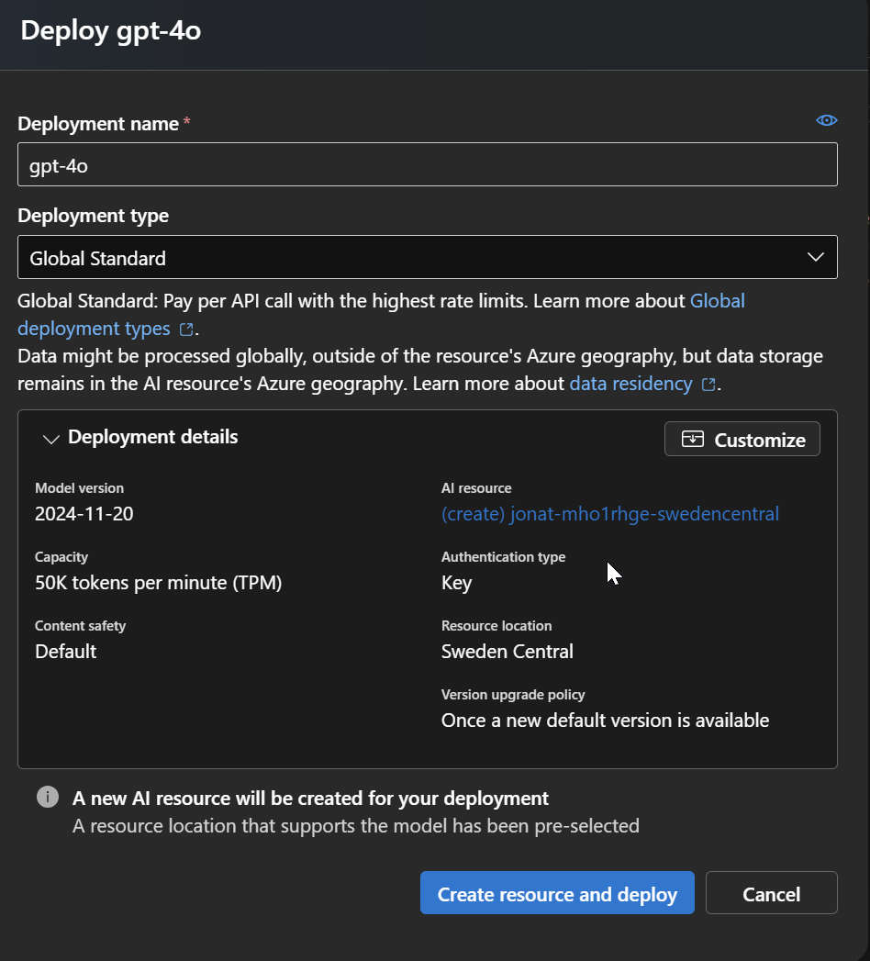Open the data residency link
Image resolution: width=870 pixels, height=961 pixels.
630,384
